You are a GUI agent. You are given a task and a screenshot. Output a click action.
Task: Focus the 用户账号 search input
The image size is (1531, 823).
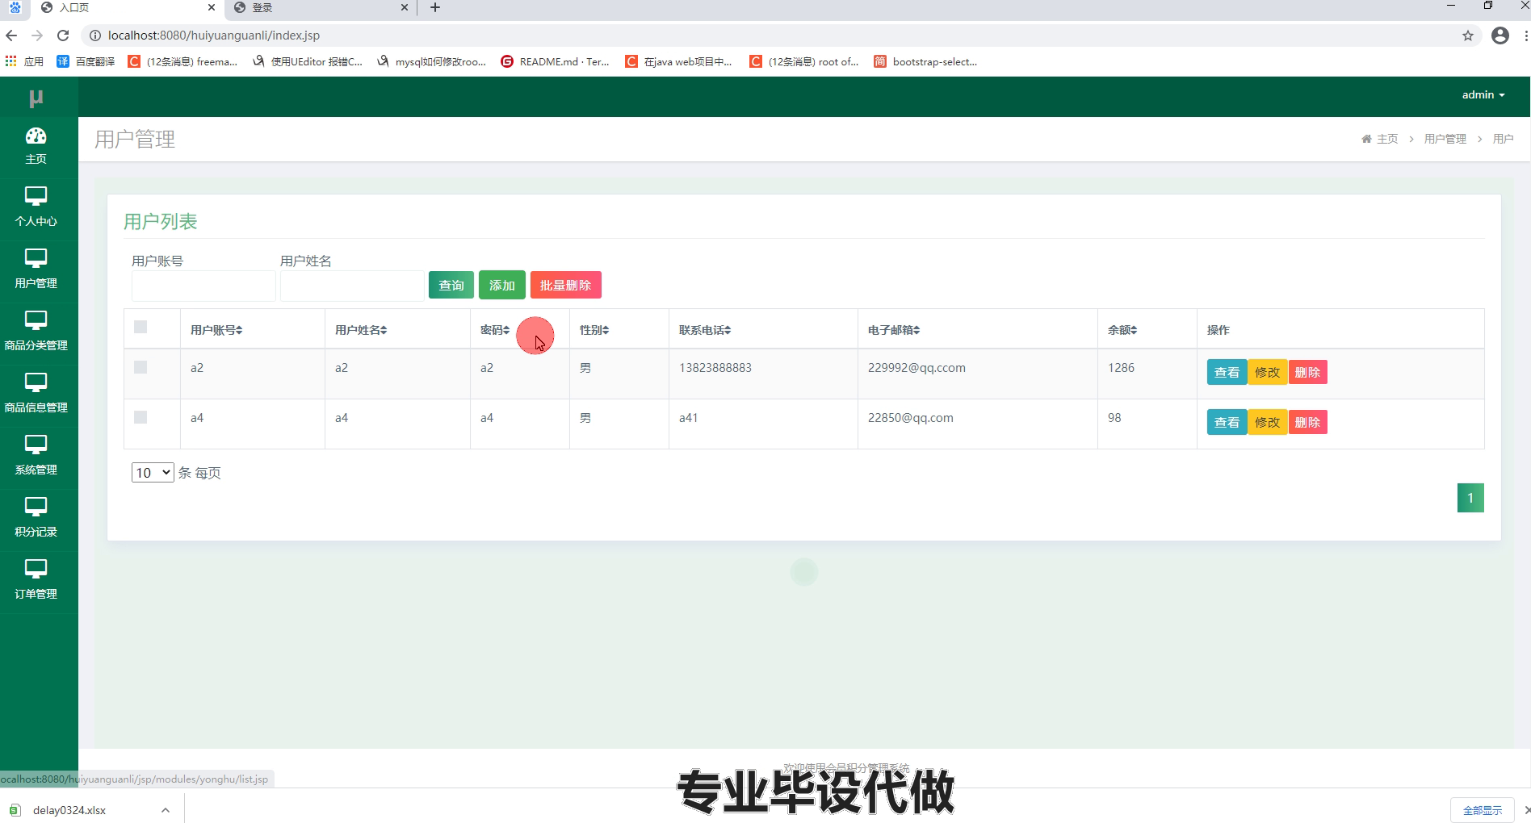[203, 286]
